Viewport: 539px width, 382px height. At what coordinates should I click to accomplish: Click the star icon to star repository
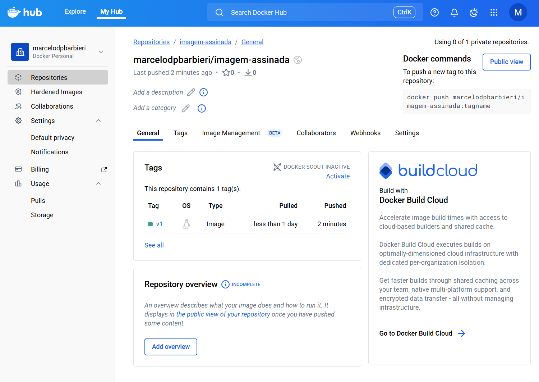point(226,73)
